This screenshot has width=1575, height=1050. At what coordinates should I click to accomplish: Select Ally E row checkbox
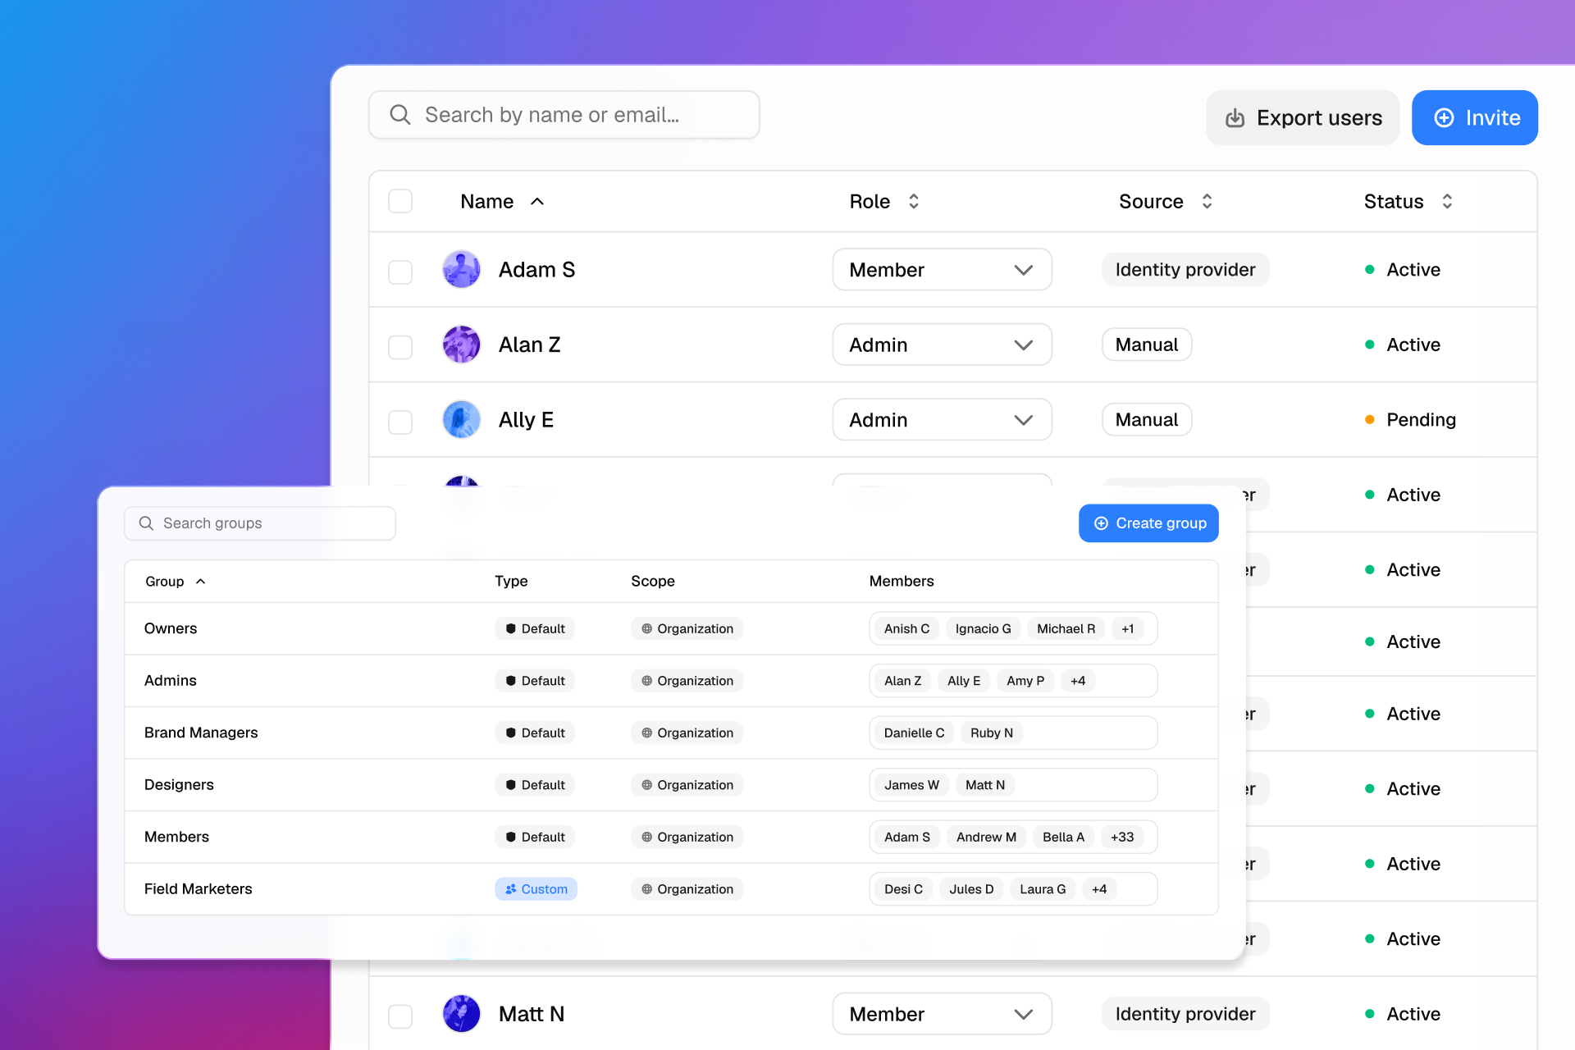point(400,422)
